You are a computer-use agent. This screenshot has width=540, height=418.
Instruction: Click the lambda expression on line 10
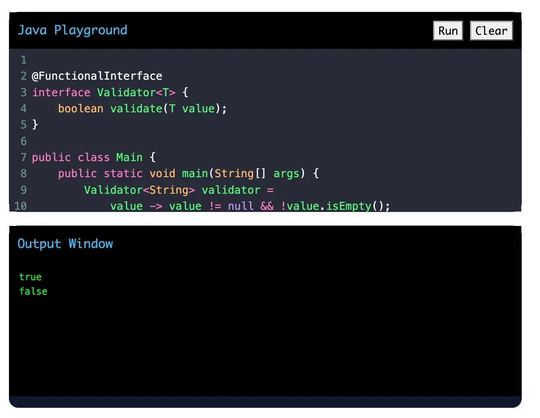pyautogui.click(x=250, y=206)
